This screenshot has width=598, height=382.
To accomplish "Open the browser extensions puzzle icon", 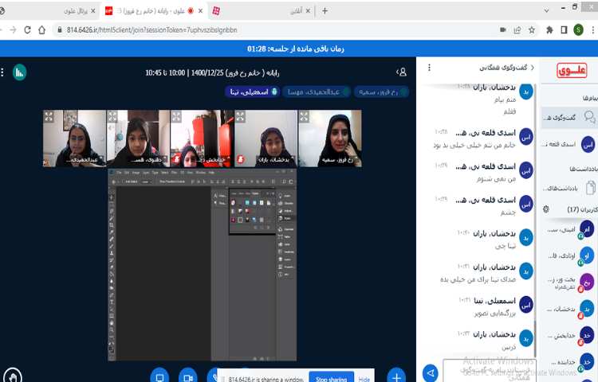I will pyautogui.click(x=549, y=29).
